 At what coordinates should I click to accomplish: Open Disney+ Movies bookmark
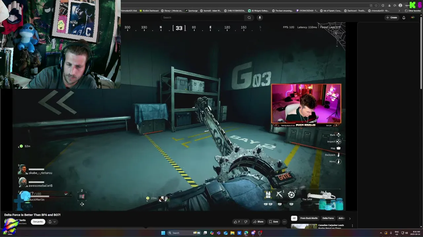pos(172,11)
